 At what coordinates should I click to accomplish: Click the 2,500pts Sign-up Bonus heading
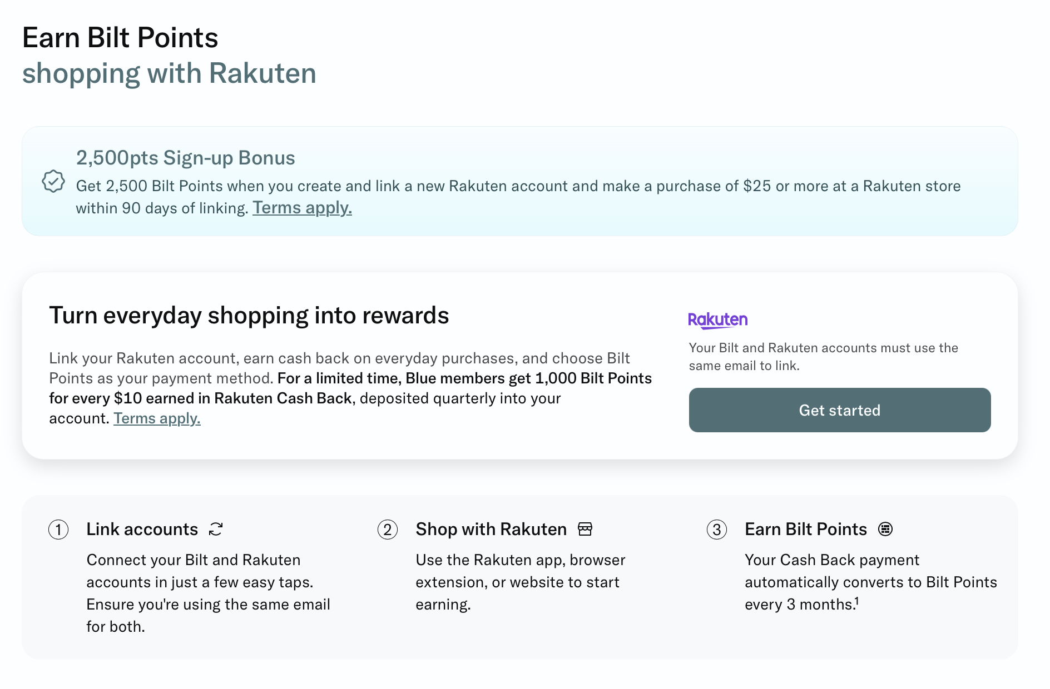click(x=185, y=158)
